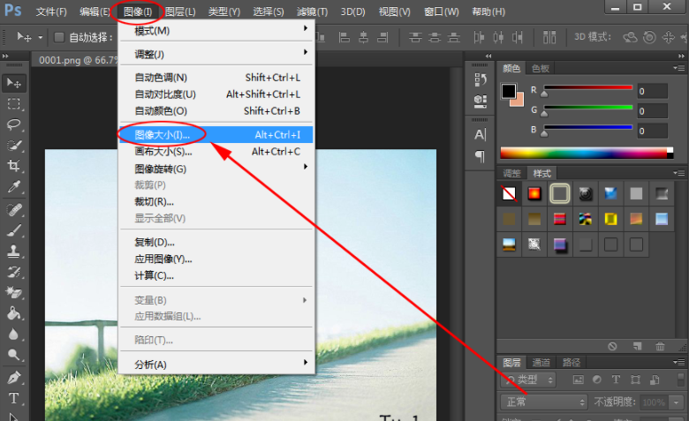Open the Move tool preset picker arrow

coord(41,38)
